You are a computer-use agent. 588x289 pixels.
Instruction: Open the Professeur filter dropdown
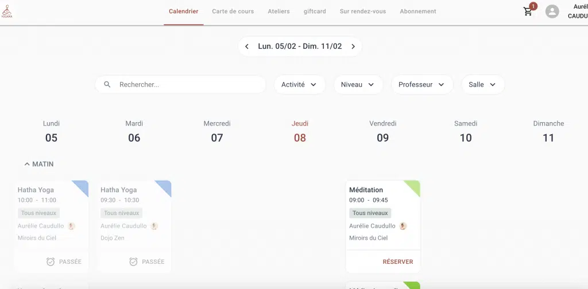[421, 84]
